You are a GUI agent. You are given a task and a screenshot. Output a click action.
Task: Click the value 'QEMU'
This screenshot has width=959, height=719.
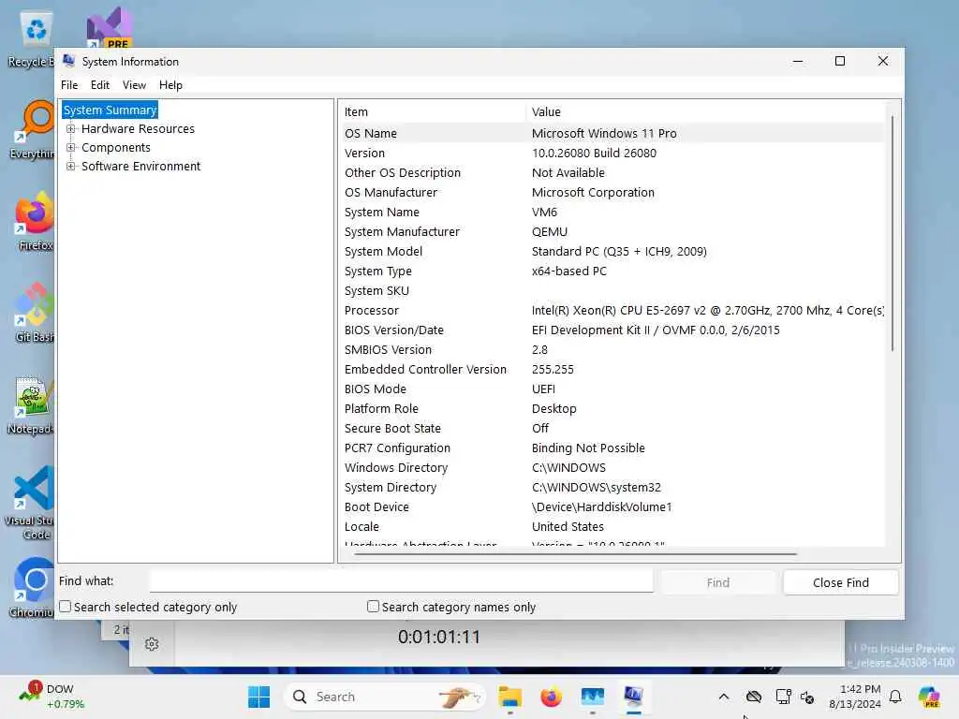tap(549, 232)
